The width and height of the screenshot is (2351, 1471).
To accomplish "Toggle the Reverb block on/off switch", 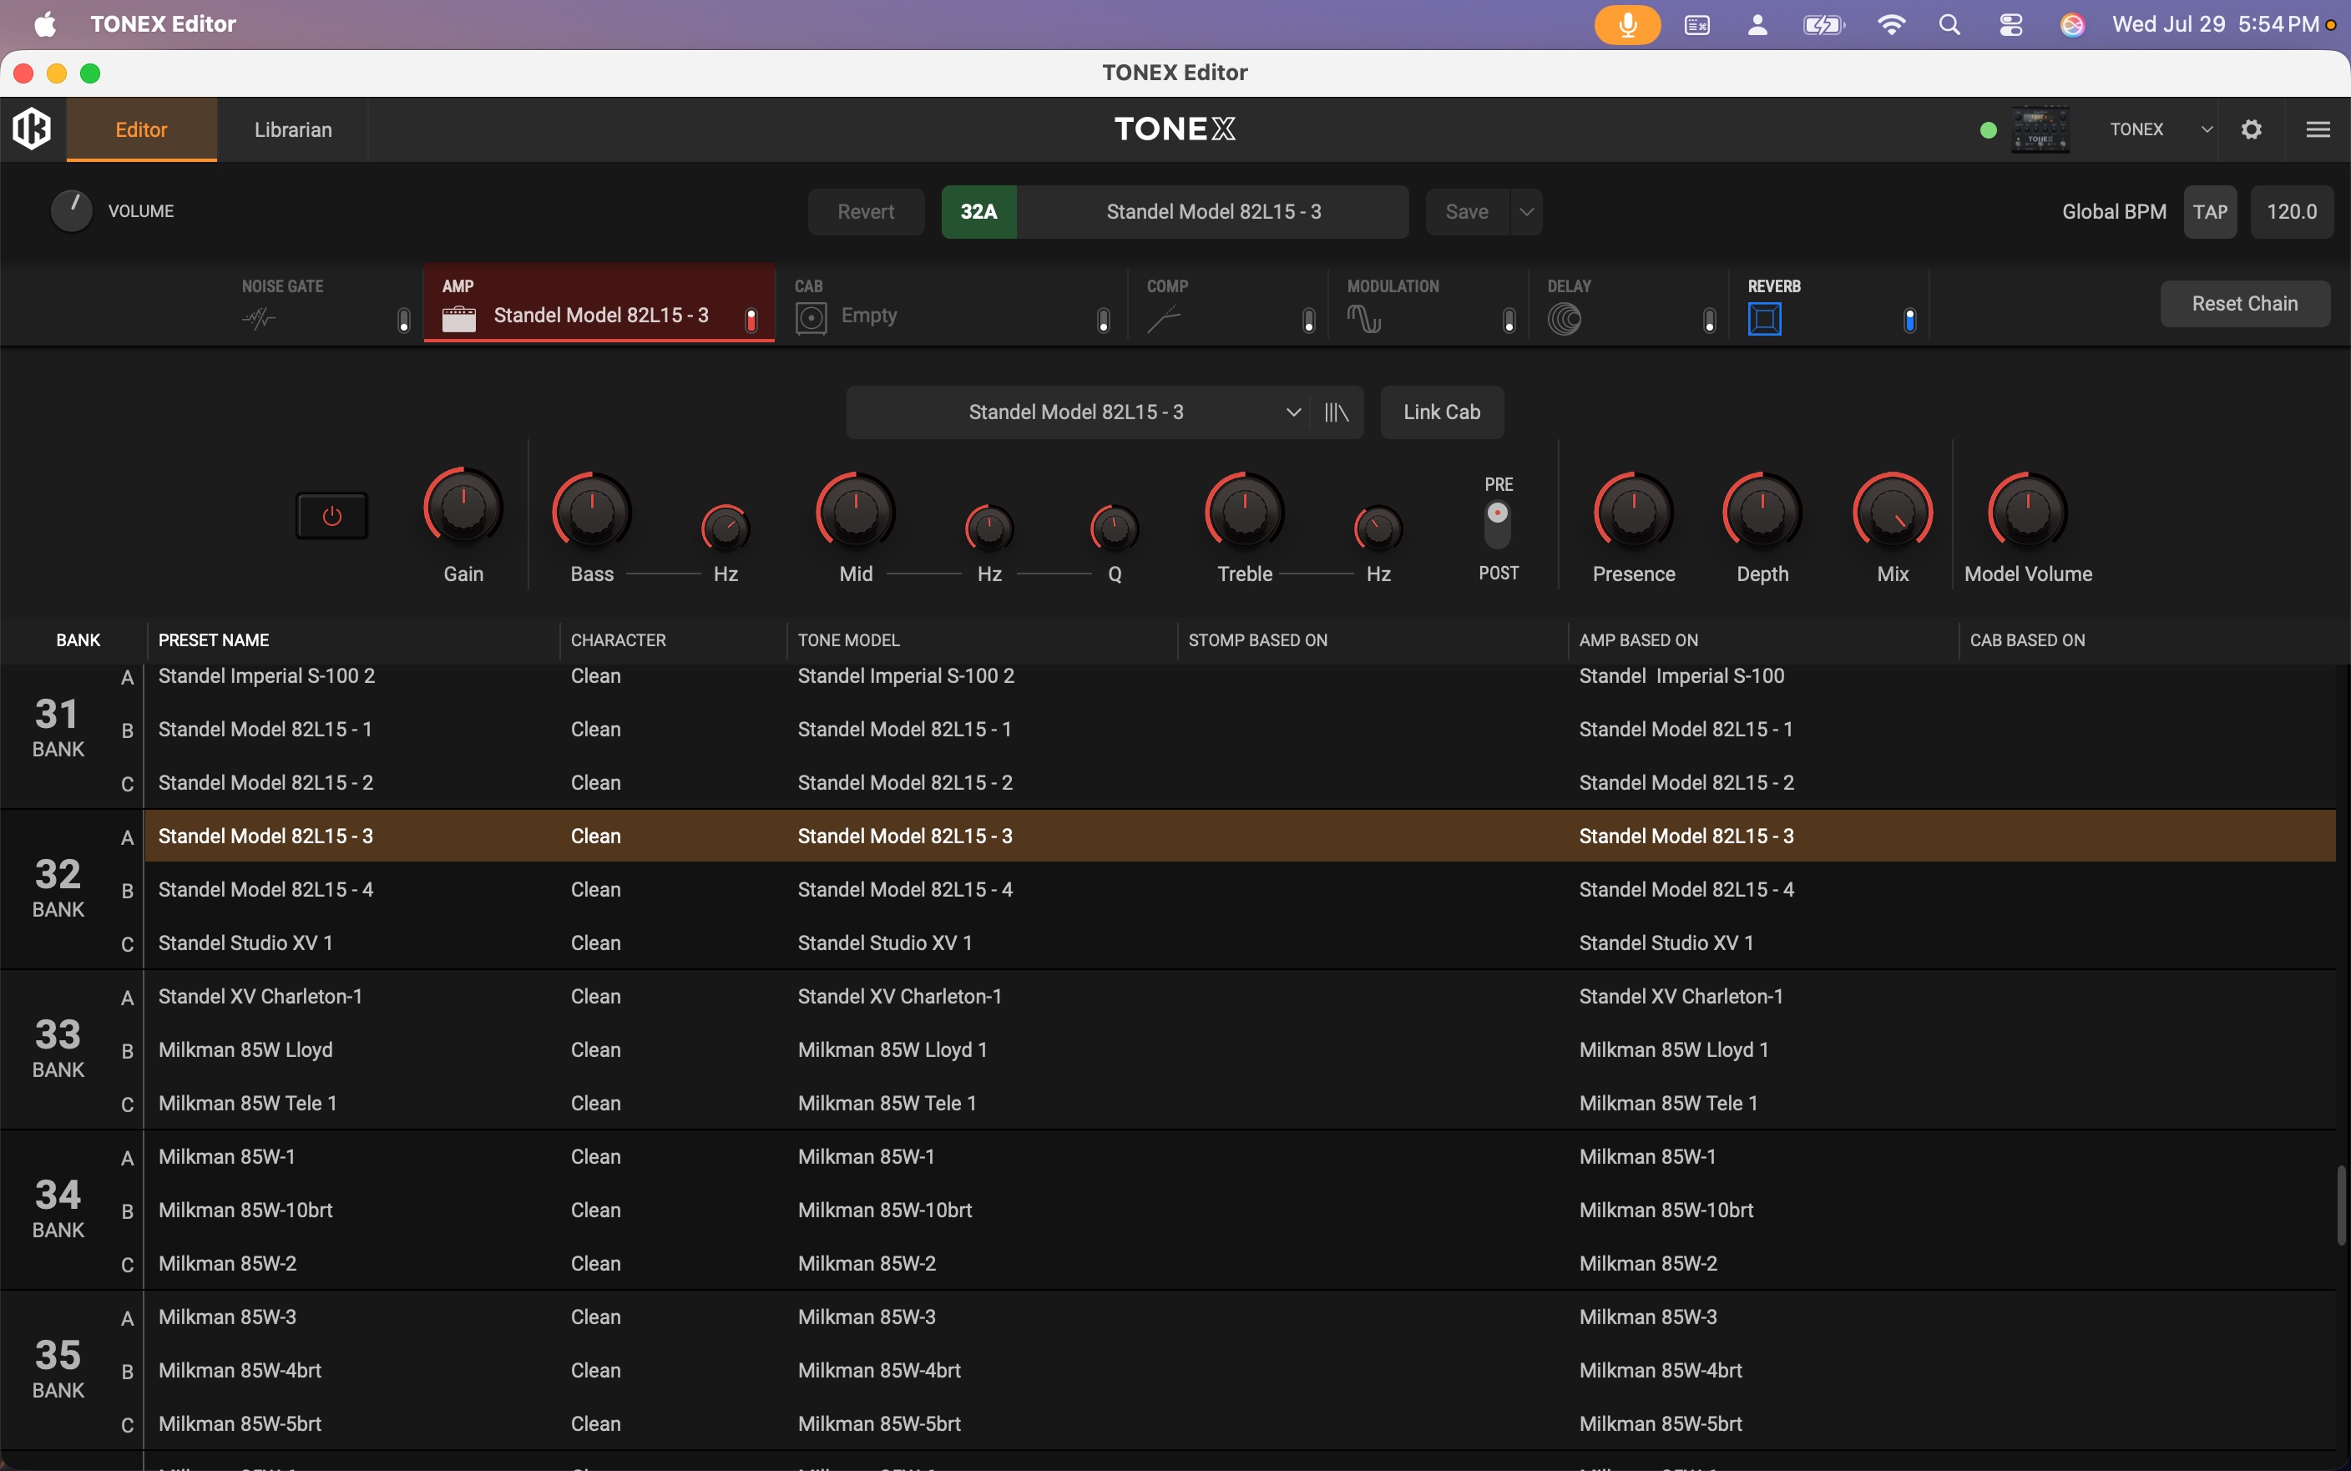I will [1909, 320].
